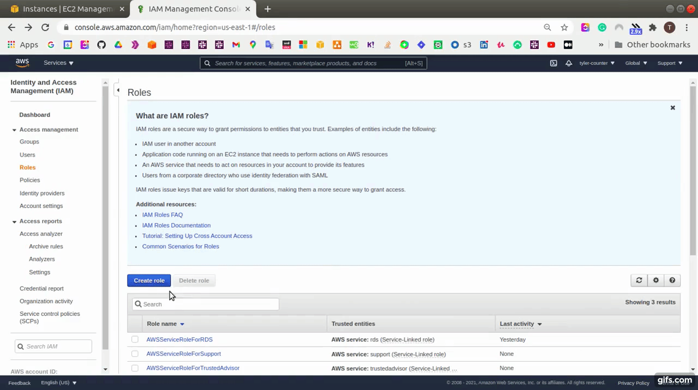Open Stack Overflow bookmark icon
This screenshot has height=390, width=698.
[387, 45]
